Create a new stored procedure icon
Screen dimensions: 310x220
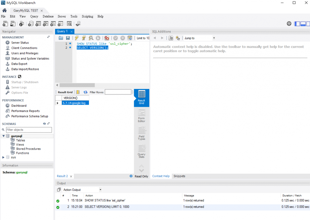pyautogui.click(x=53, y=24)
